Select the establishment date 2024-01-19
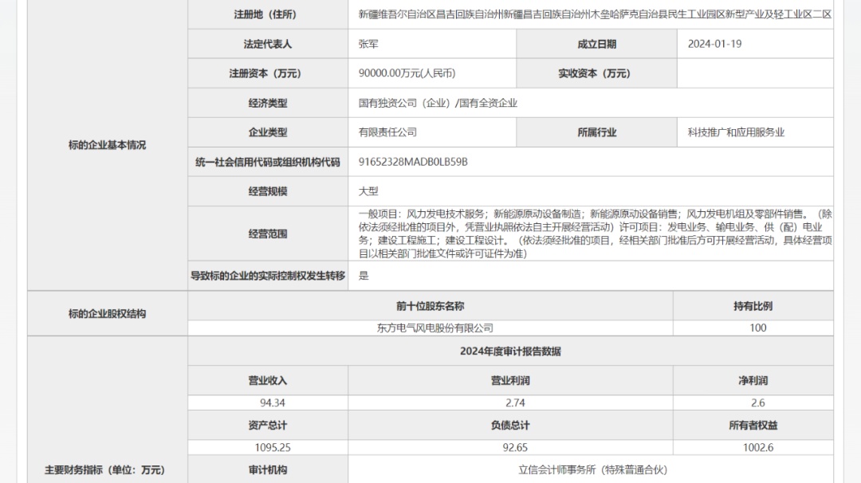This screenshot has height=483, width=861. (714, 44)
